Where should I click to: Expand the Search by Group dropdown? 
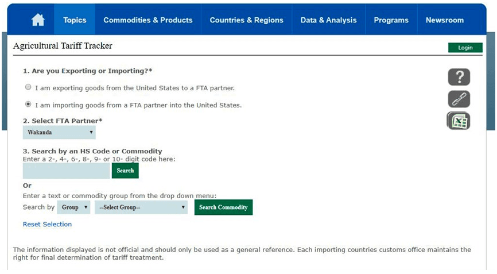click(x=73, y=207)
